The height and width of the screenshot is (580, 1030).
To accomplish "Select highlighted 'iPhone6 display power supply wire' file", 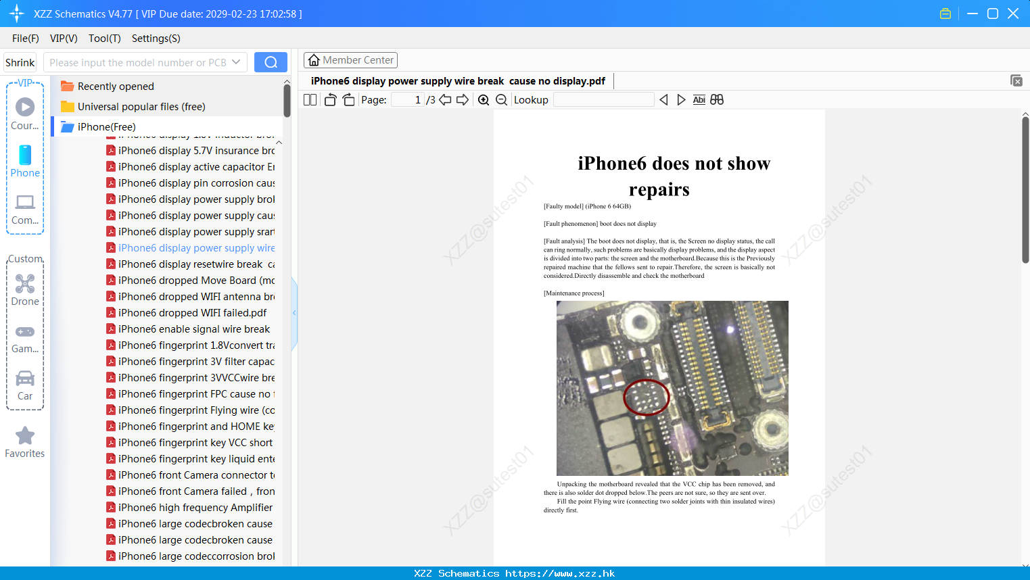I will coord(191,248).
